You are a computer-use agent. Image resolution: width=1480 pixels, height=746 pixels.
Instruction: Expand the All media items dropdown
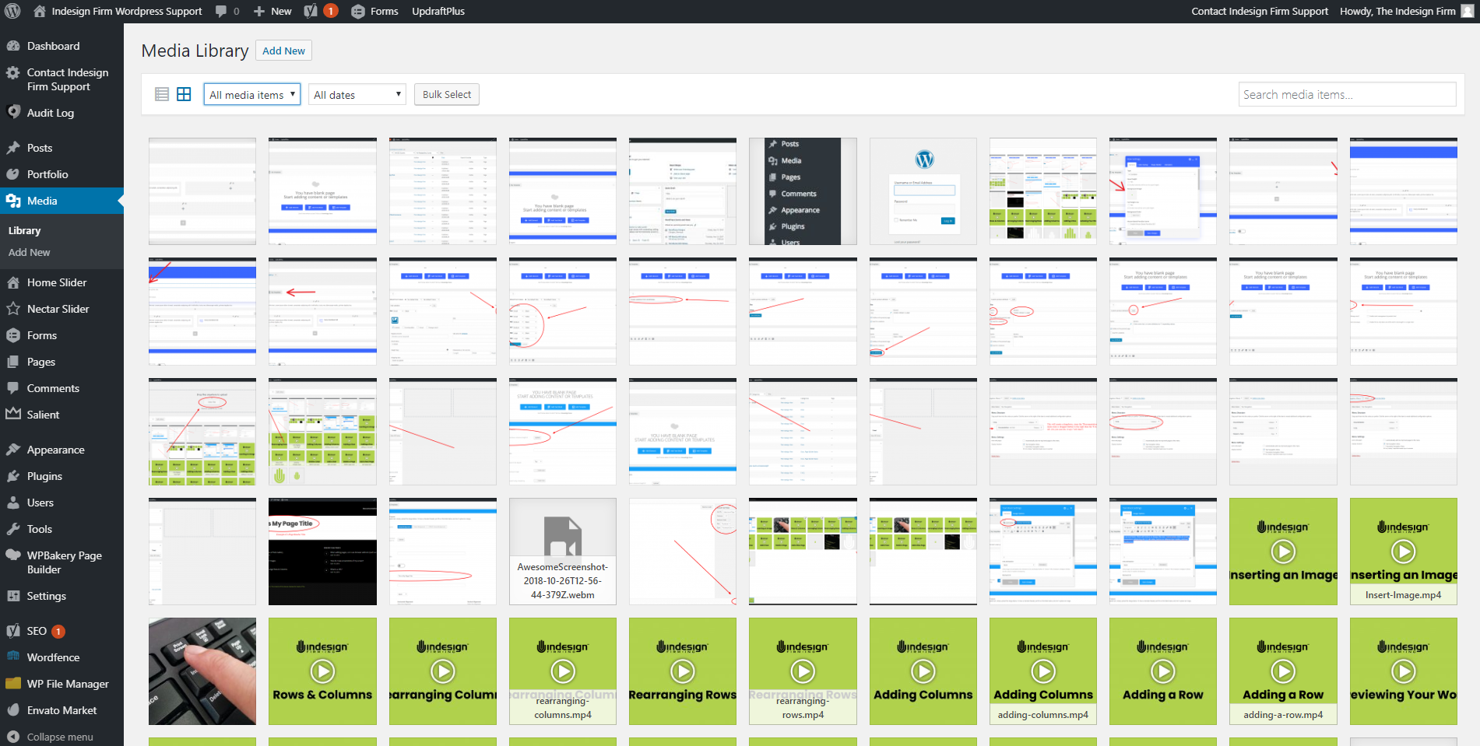(x=251, y=94)
